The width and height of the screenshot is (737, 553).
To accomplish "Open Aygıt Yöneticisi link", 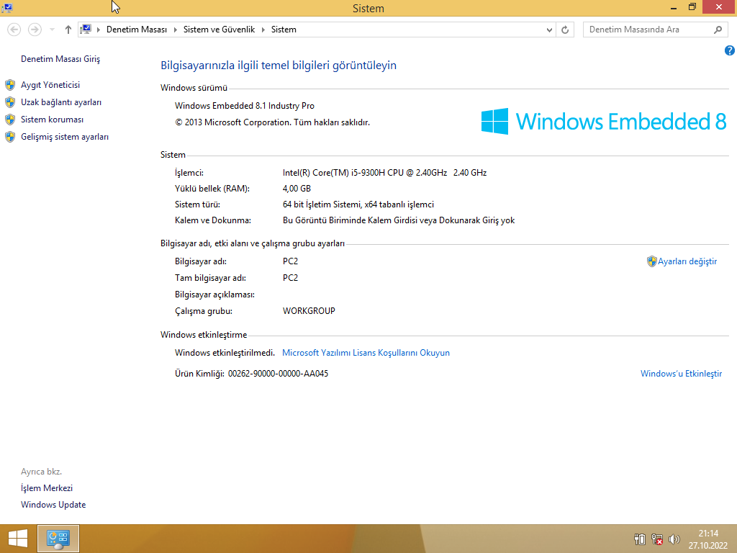I will [x=50, y=85].
